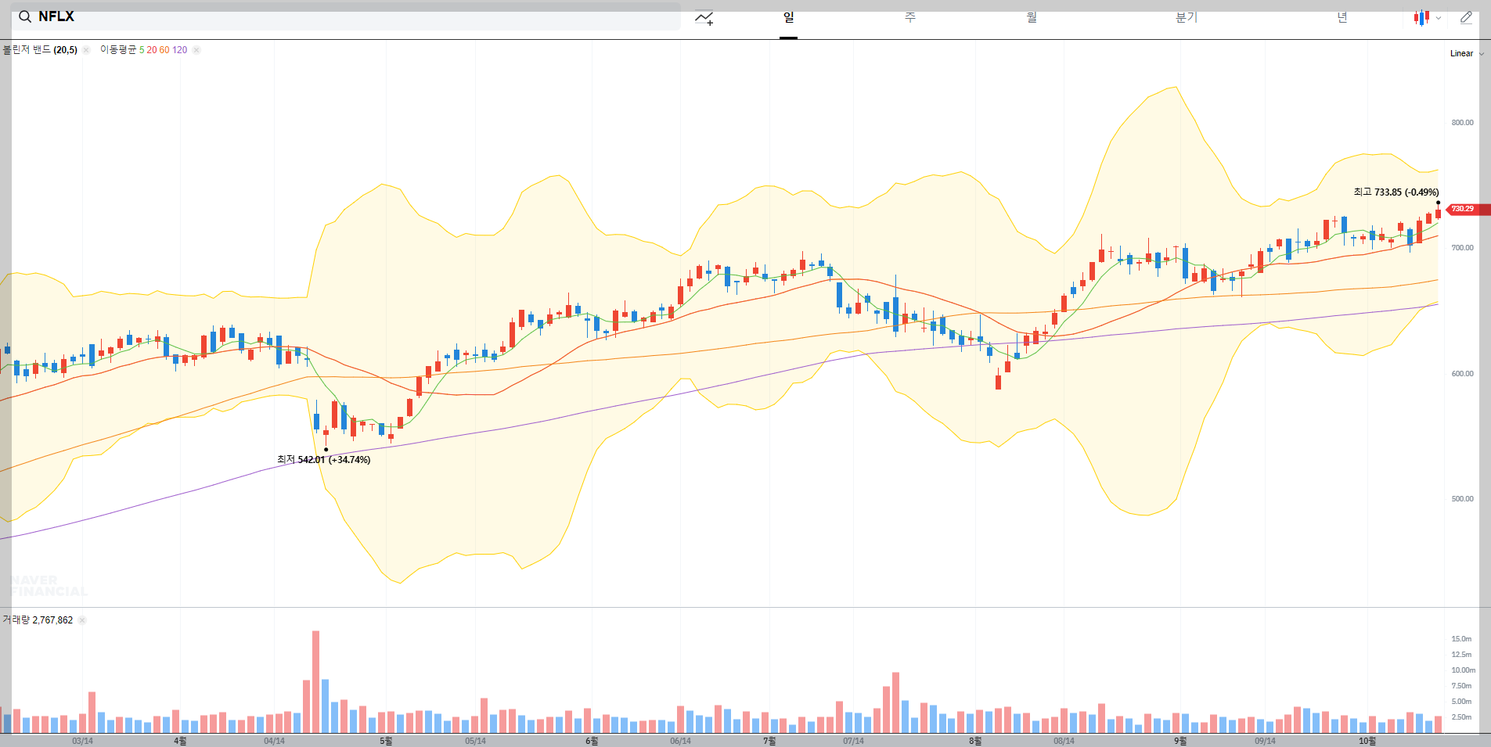Click the 500.00 price axis label
Screen dimensions: 1491x747
tap(1462, 499)
